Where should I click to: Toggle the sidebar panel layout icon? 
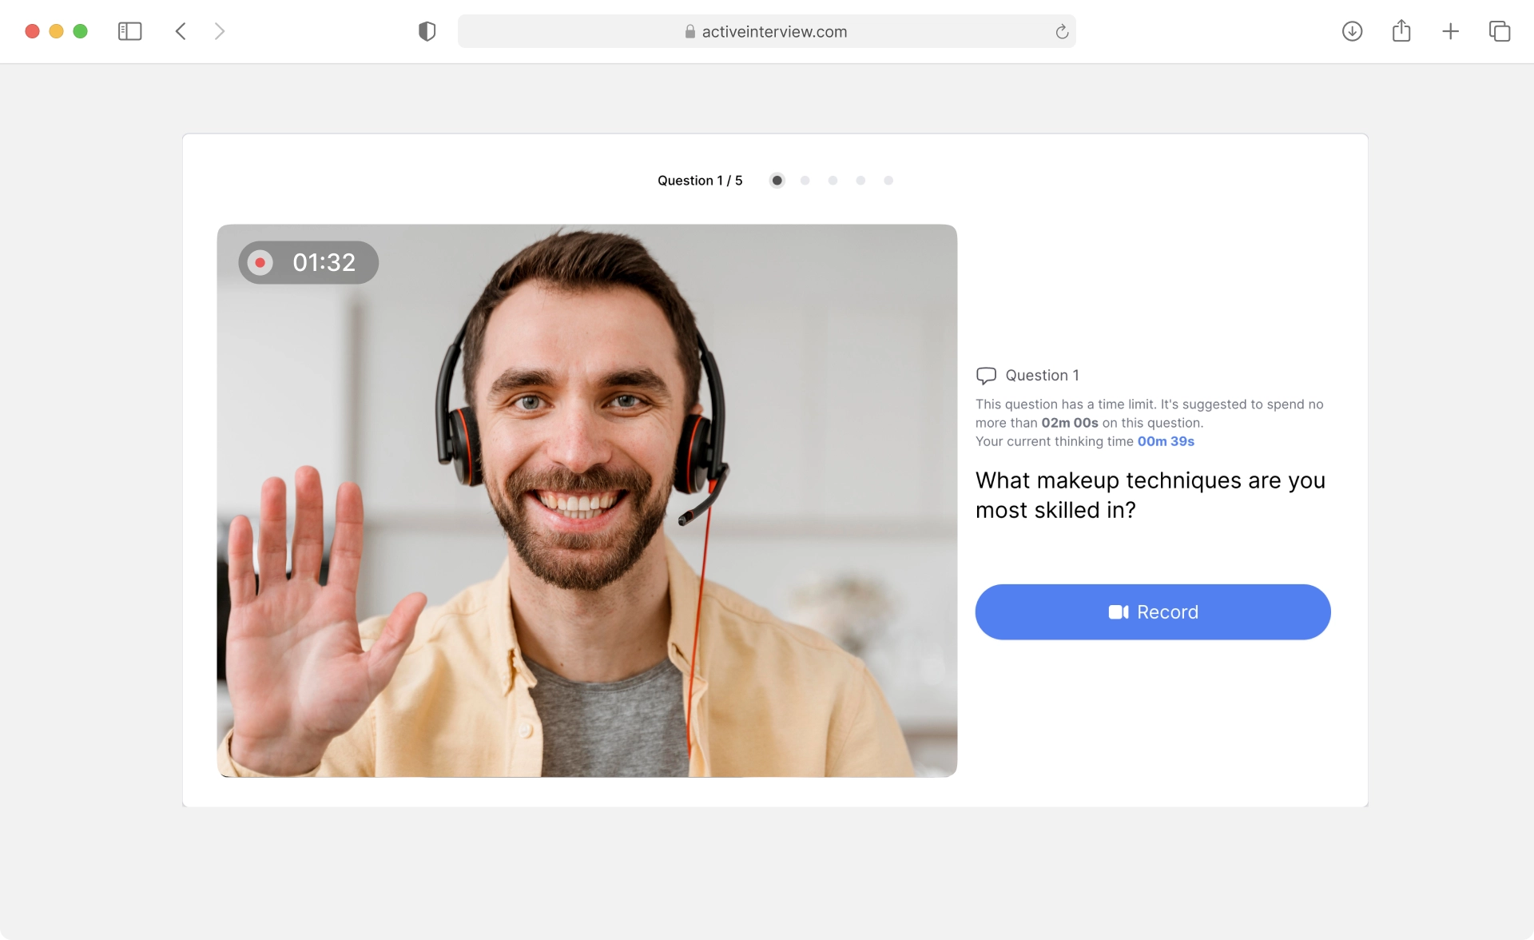(129, 30)
